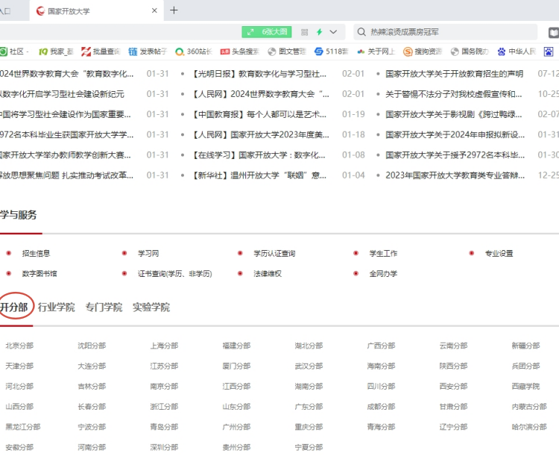Open 北京分部 branch link
Viewport: 559px width, 462px height.
pos(19,346)
